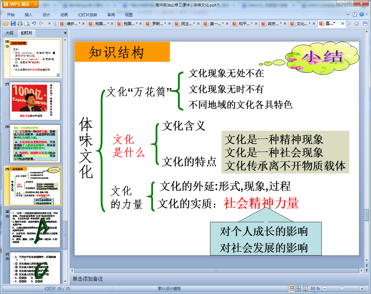Click the Open folder icon in toolbar

pyautogui.click(x=6, y=24)
